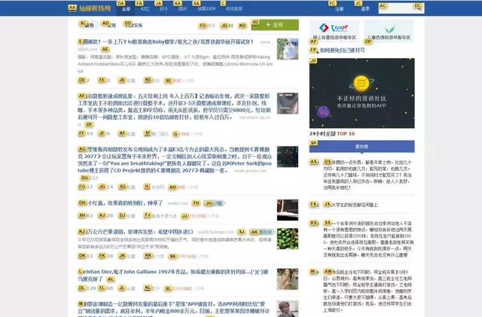482x317 pixels.
Task: Upvote the John Galliano post showing 120
Action: (87, 288)
